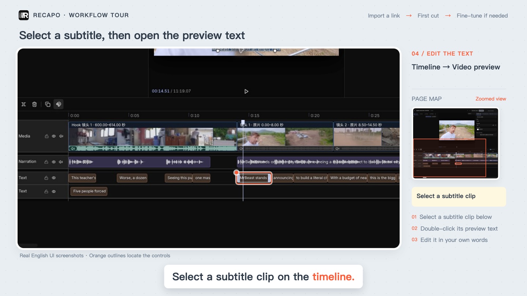Click the 0:05 mark on the timeline ruler

135,115
